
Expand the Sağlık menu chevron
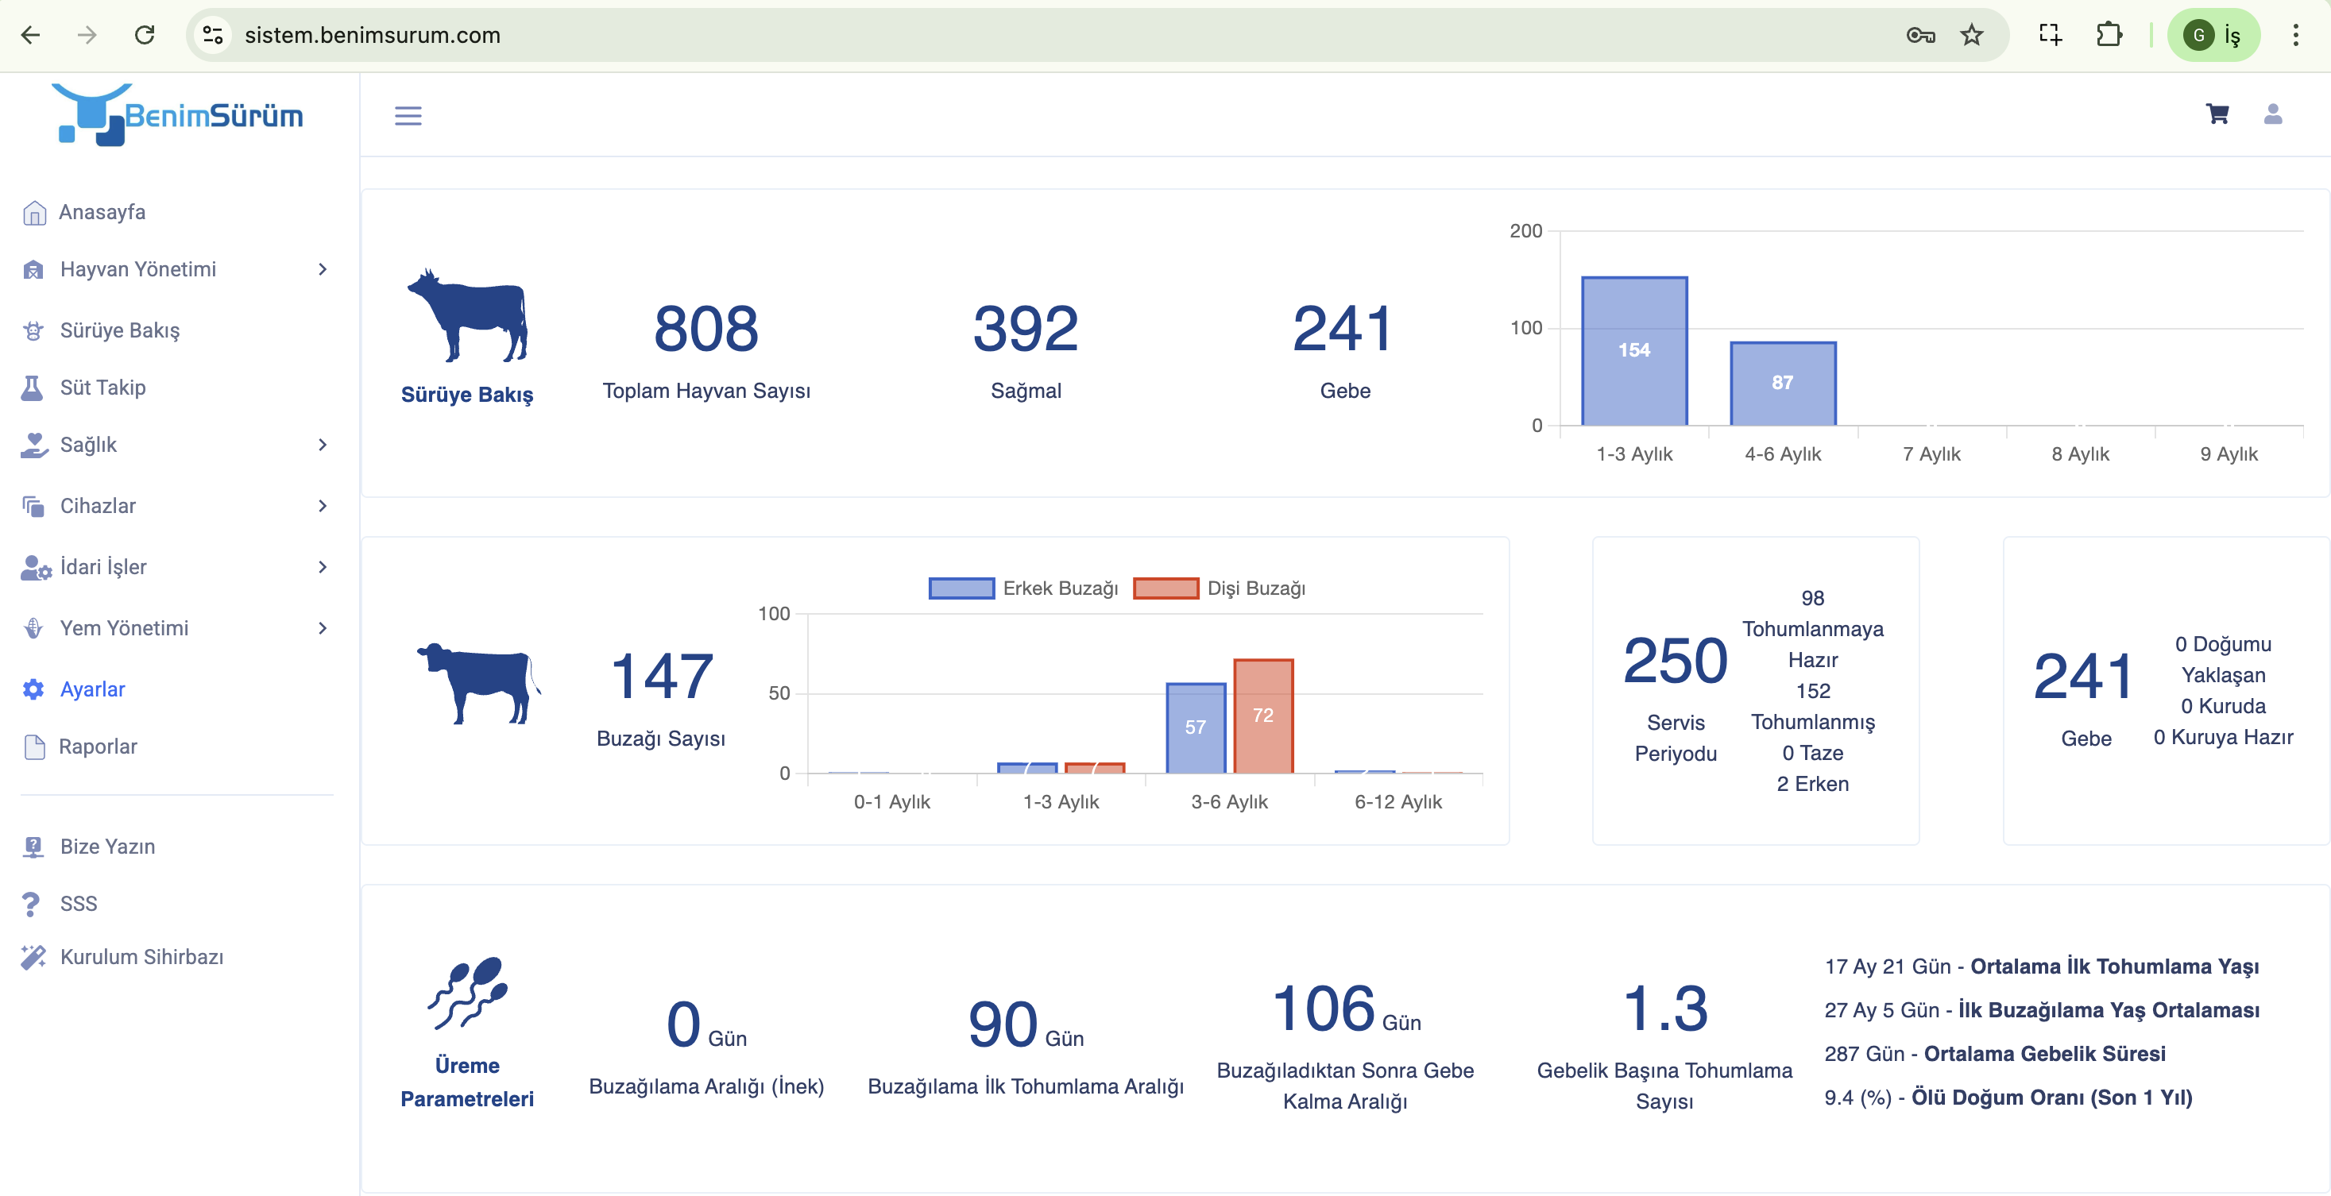(322, 444)
